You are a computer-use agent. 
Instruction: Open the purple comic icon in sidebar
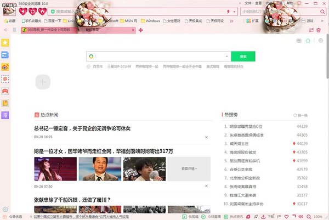pos(5,115)
